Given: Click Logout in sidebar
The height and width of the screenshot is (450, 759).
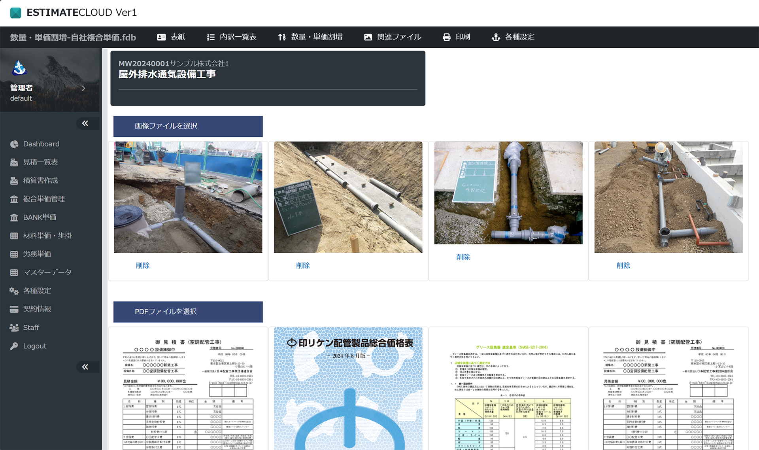Looking at the screenshot, I should point(35,346).
